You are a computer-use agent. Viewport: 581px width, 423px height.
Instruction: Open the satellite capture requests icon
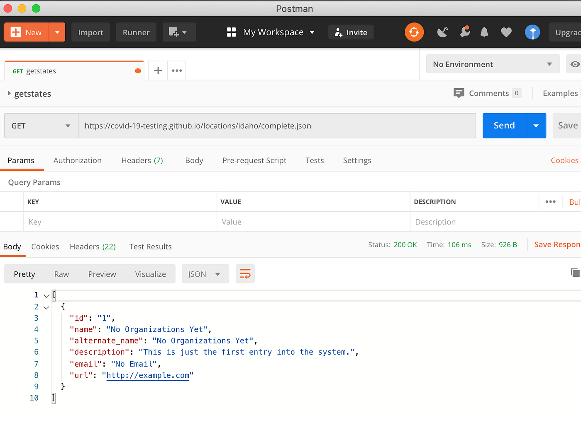pyautogui.click(x=443, y=32)
